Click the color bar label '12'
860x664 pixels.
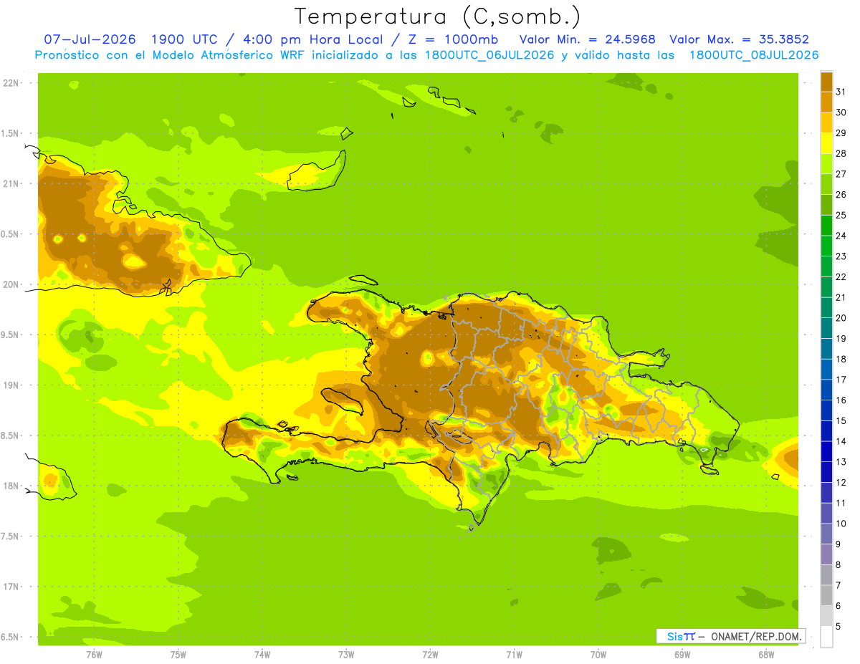[x=841, y=483]
